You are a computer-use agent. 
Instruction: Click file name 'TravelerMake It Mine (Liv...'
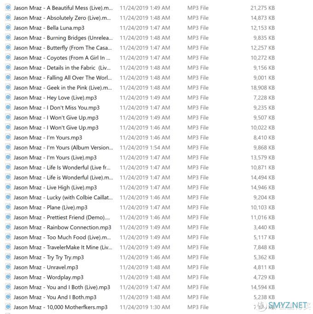tap(80, 248)
